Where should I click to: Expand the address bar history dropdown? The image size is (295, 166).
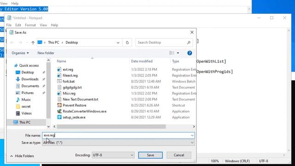point(118,42)
